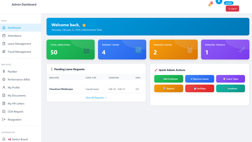Click the teal Locations button
252x142 pixels.
pos(230,88)
